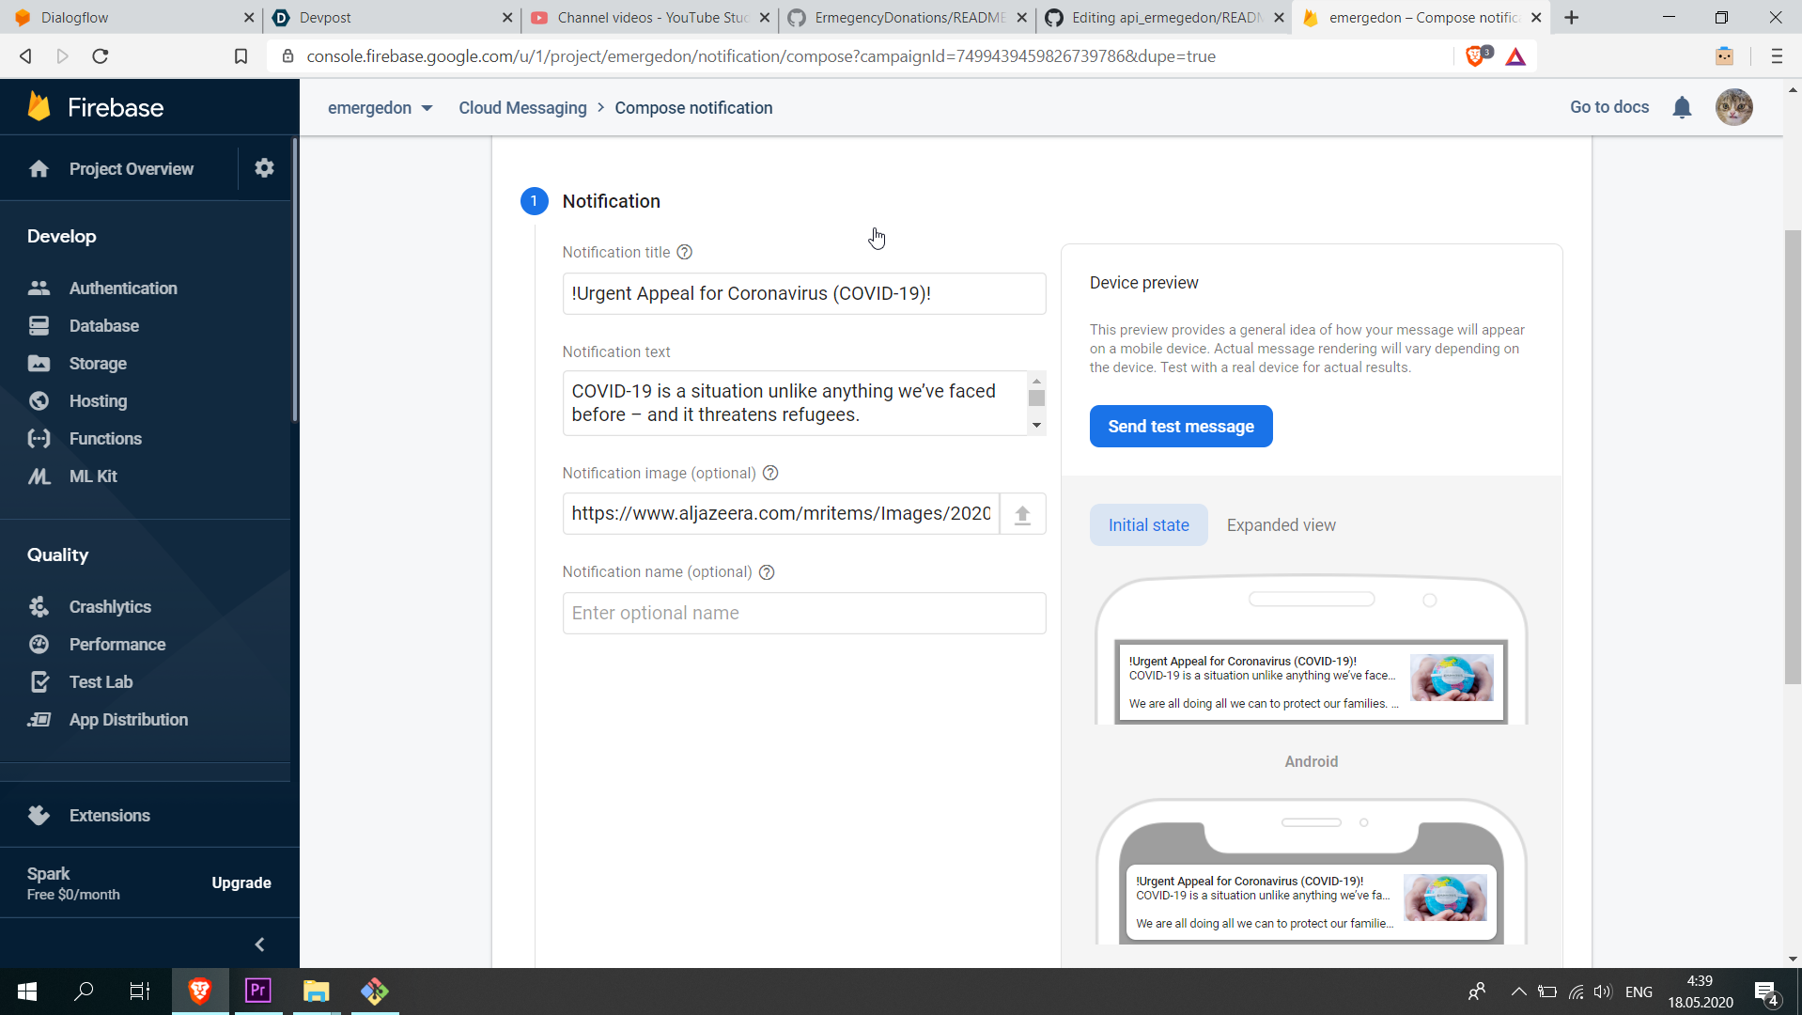Open Windows action center notifications
This screenshot has height=1015, width=1802.
coord(1765,992)
